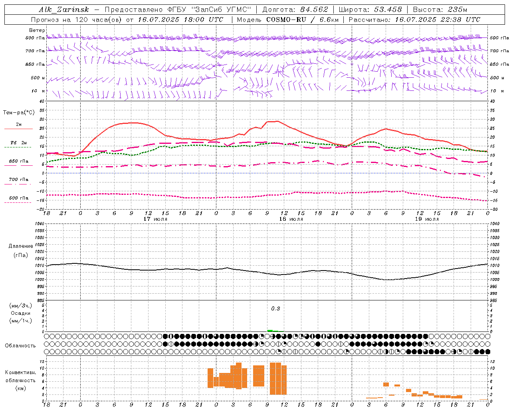Click the 'Тем-ра(°C)' temperature panel label
This screenshot has width=511, height=408.
[19, 112]
